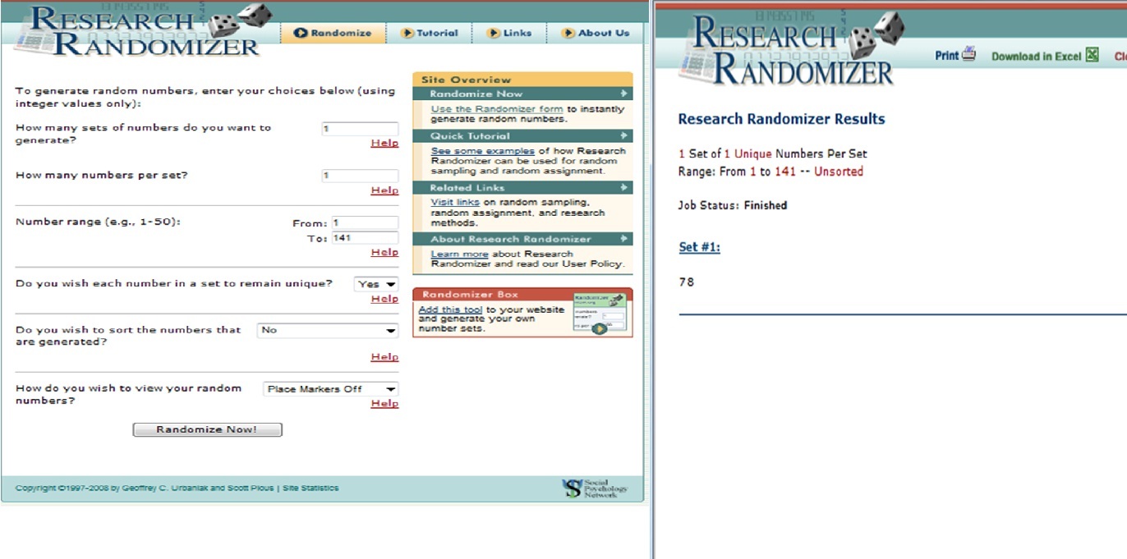This screenshot has height=559, width=1127.
Task: Click the Research Randomizer logo on results page
Action: [x=791, y=49]
